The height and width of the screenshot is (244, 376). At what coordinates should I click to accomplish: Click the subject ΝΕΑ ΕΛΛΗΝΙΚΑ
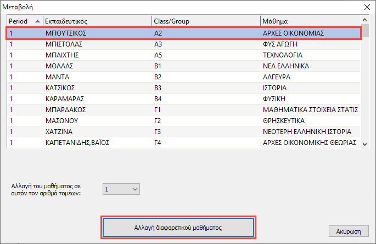[x=286, y=66]
